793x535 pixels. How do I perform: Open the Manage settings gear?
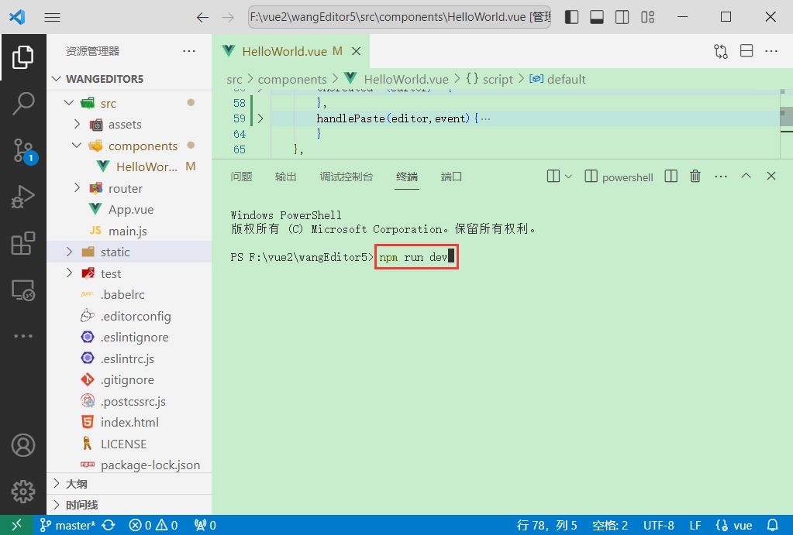click(23, 491)
